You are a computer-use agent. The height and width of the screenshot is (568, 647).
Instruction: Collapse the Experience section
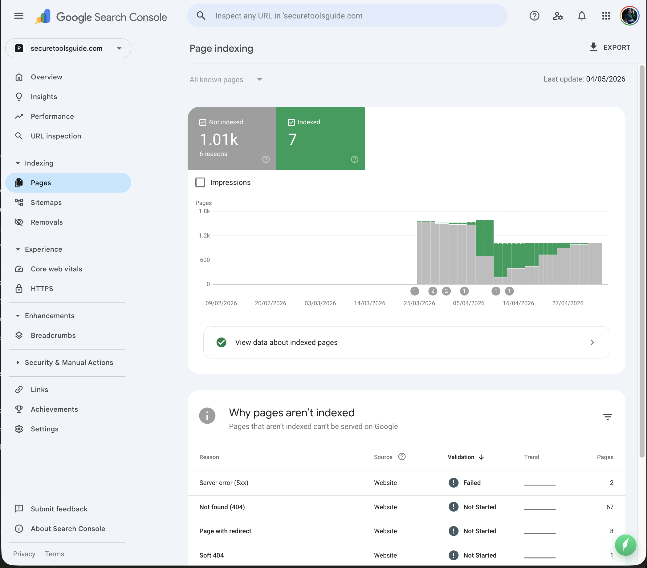(x=39, y=250)
